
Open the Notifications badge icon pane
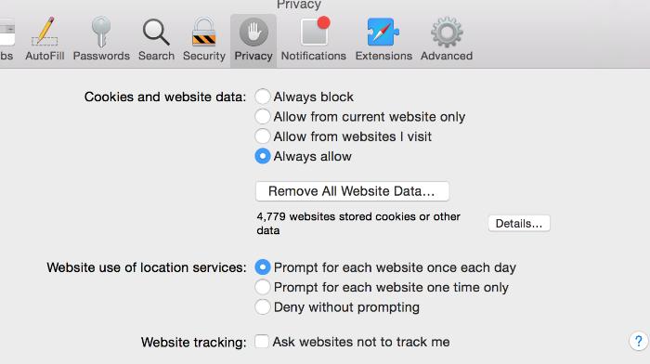[315, 31]
